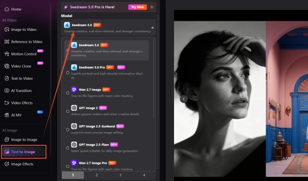This screenshot has width=308, height=181.
Task: Click the Video Effects icon
Action: point(7,103)
